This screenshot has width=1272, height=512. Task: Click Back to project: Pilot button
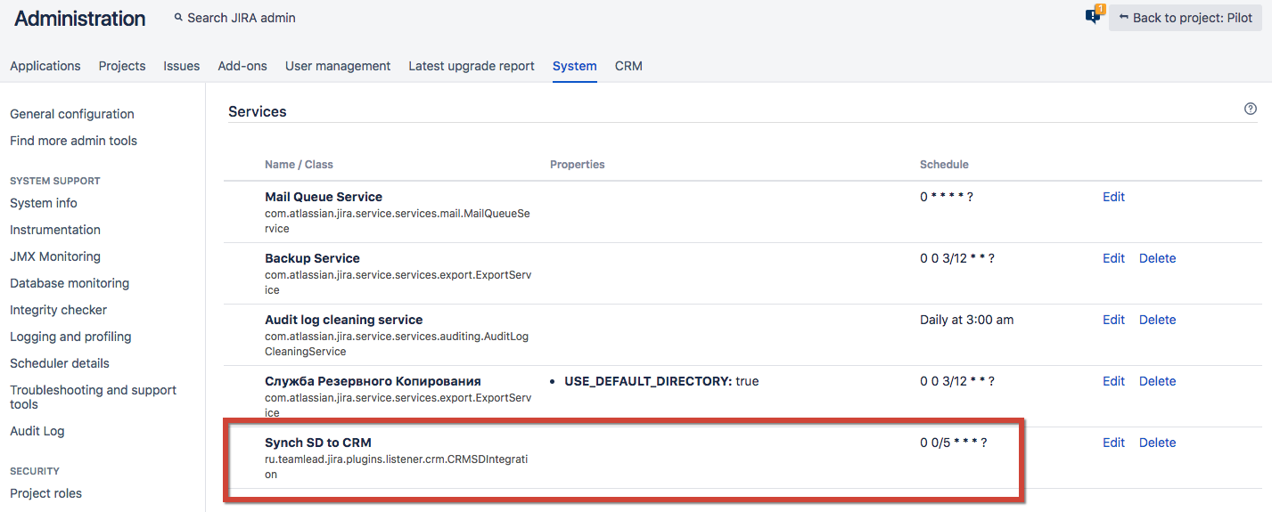(x=1185, y=18)
